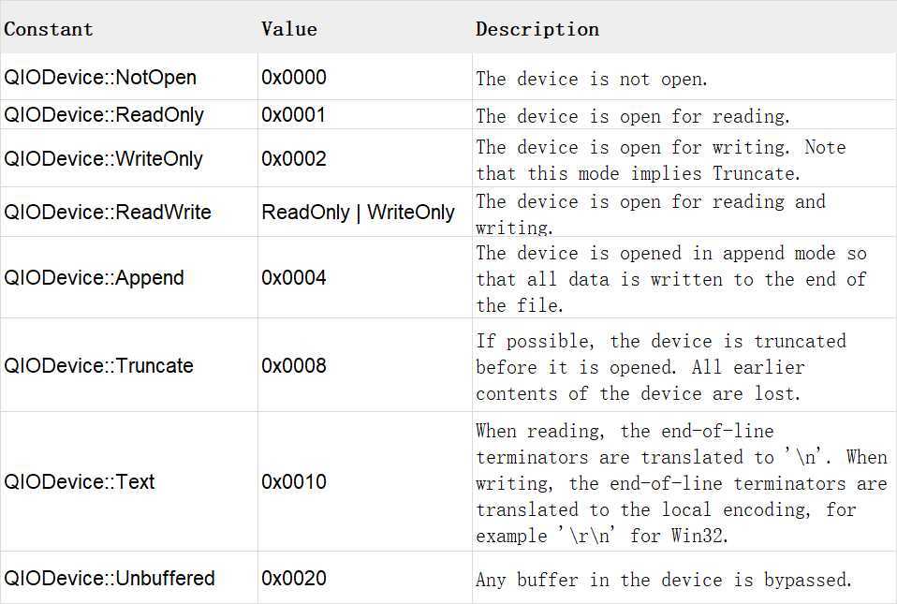Click the QIODevice::Append constant name
The height and width of the screenshot is (604, 897).
tap(94, 277)
